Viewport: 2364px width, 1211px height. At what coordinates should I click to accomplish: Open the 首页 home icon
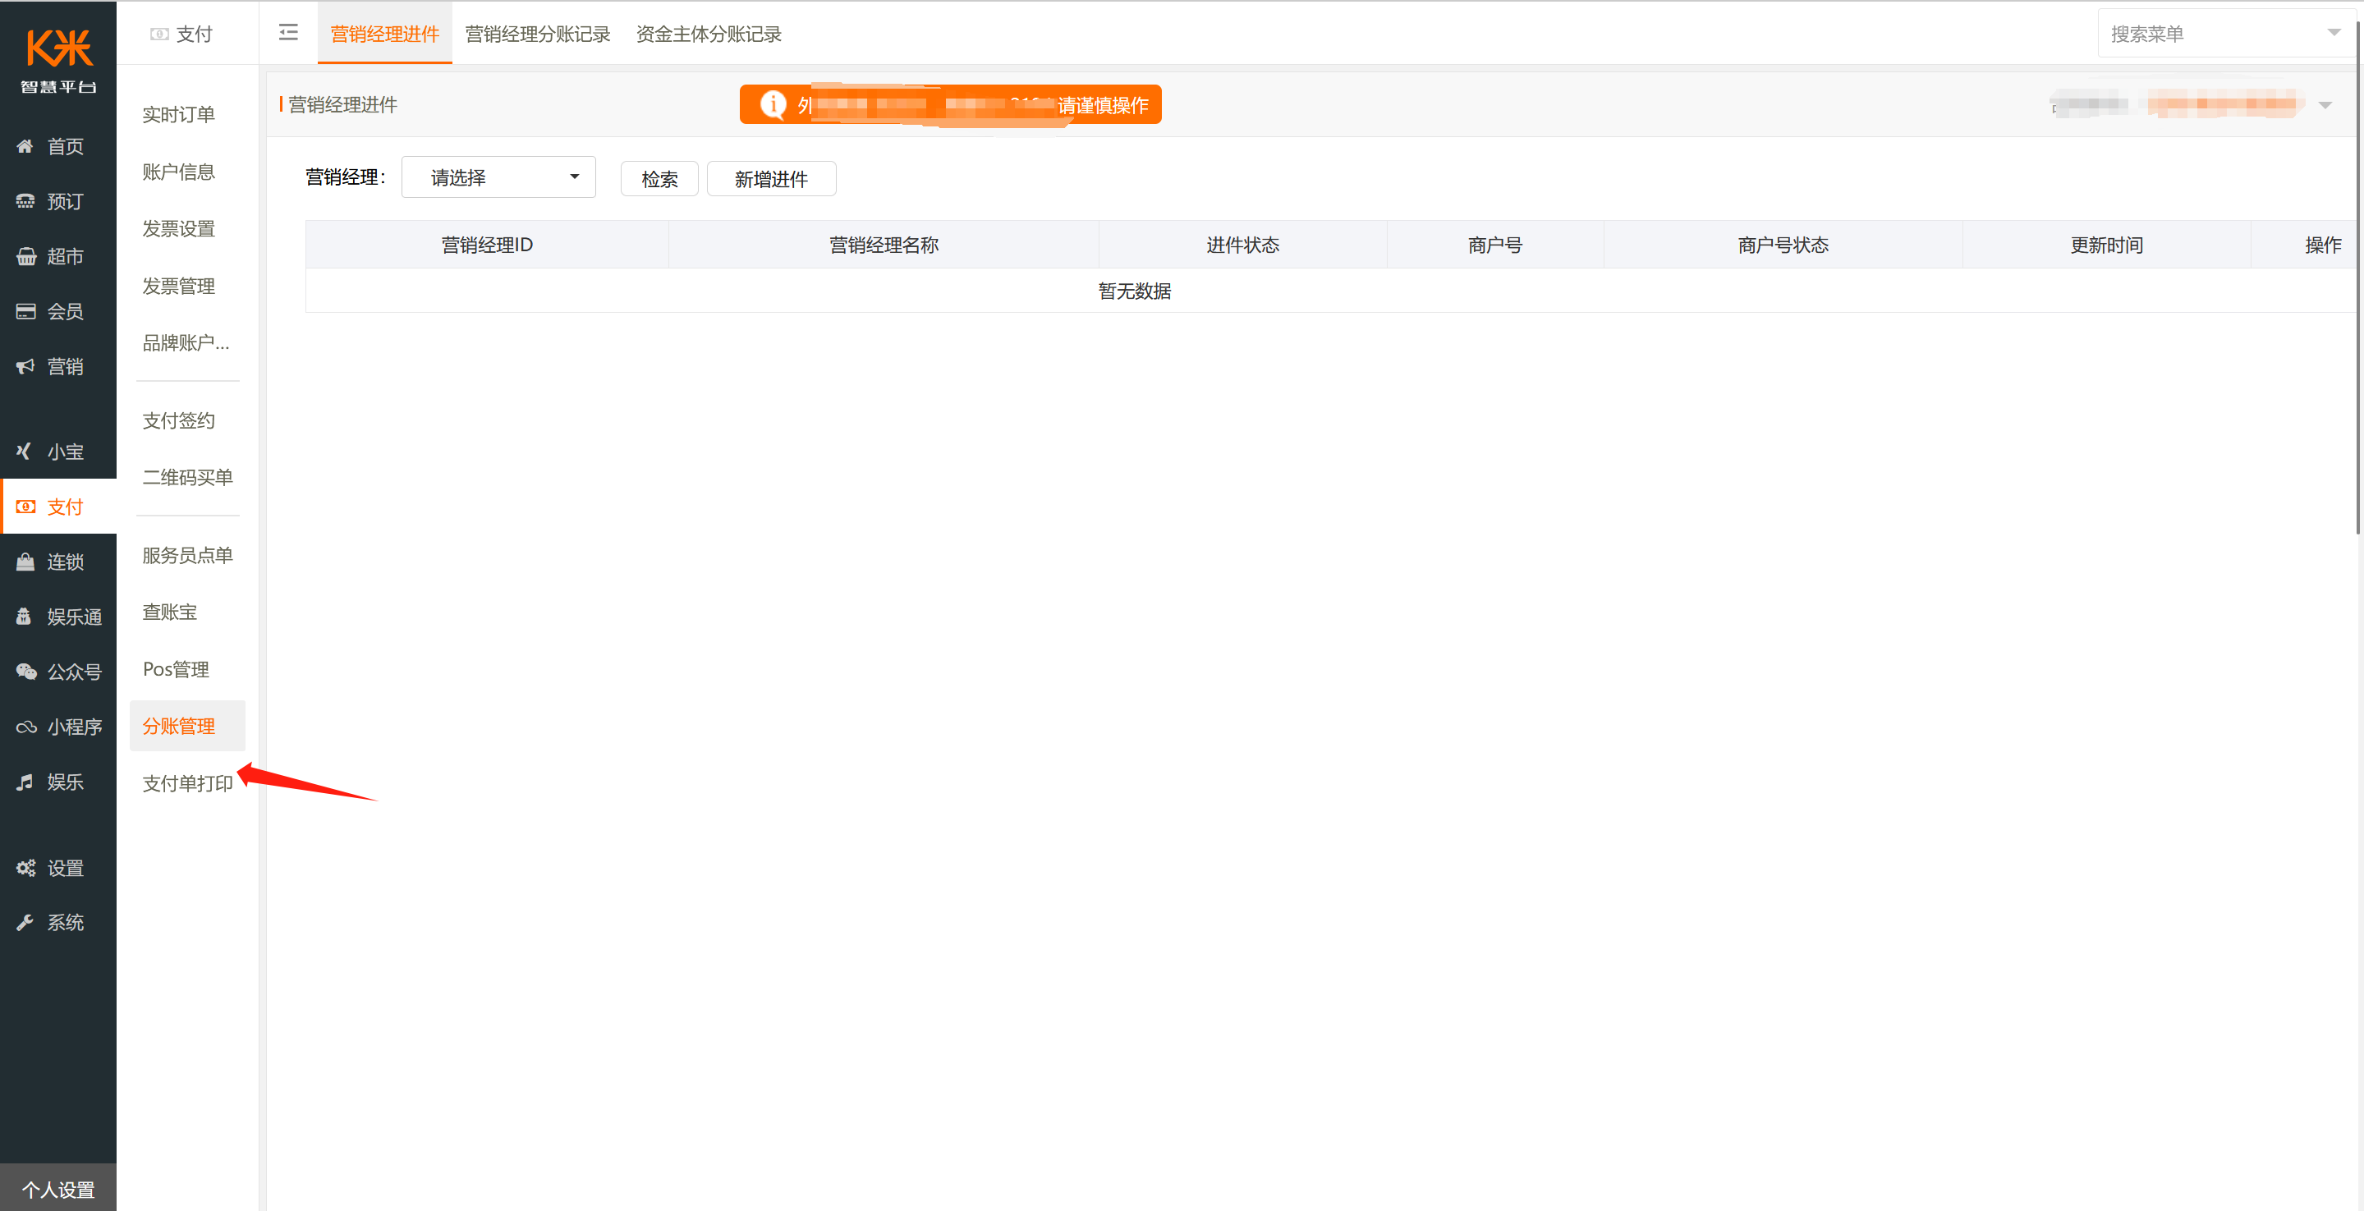(x=25, y=146)
